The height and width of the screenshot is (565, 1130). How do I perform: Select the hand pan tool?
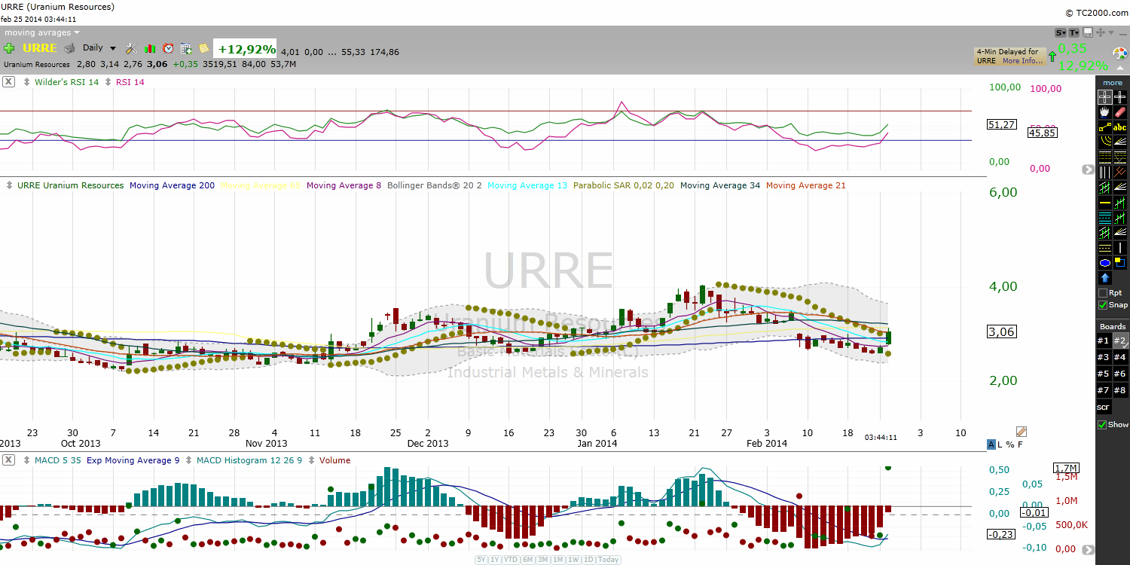coord(1104,111)
